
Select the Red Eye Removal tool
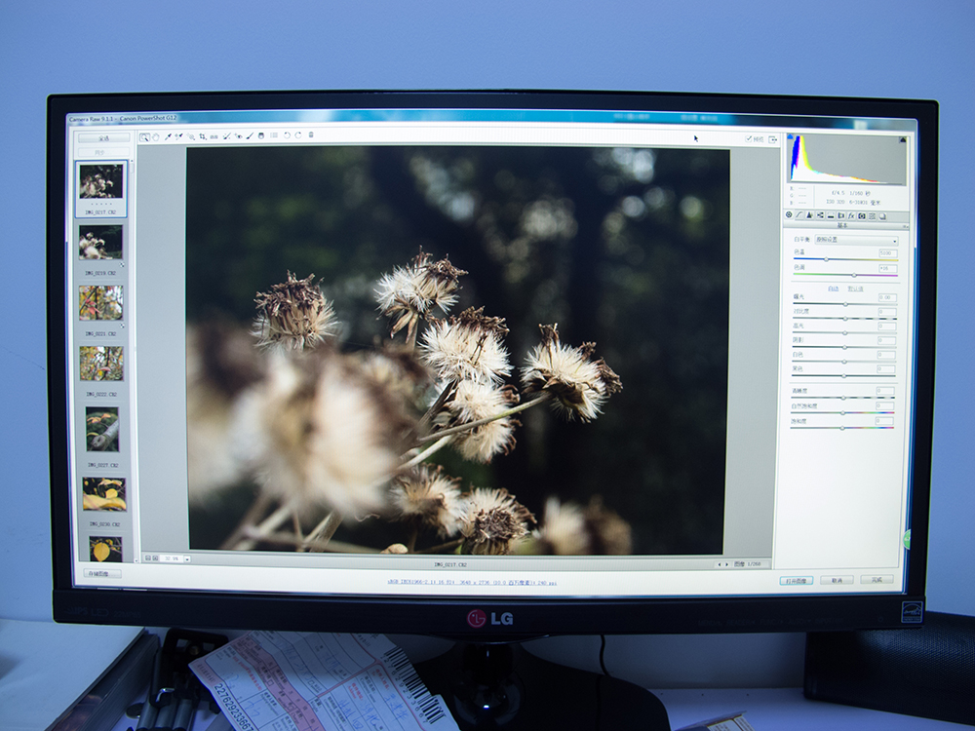point(239,135)
